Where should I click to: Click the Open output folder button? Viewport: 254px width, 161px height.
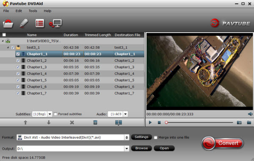[164, 148]
